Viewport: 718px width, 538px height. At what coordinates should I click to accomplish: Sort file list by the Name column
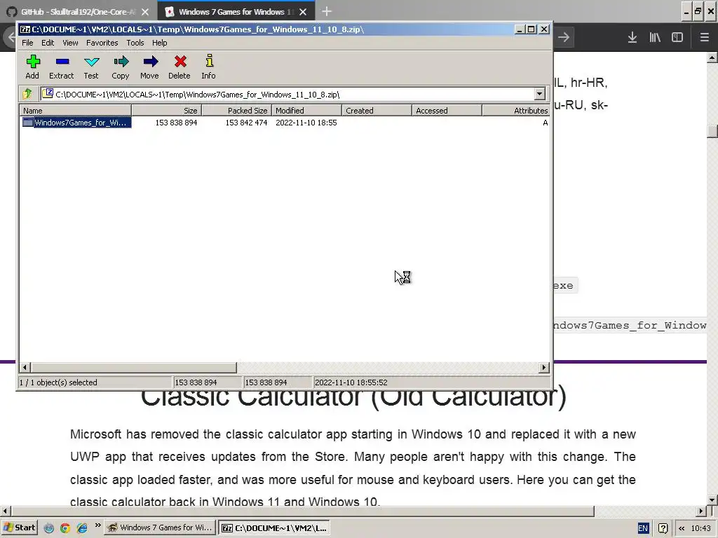pos(76,110)
